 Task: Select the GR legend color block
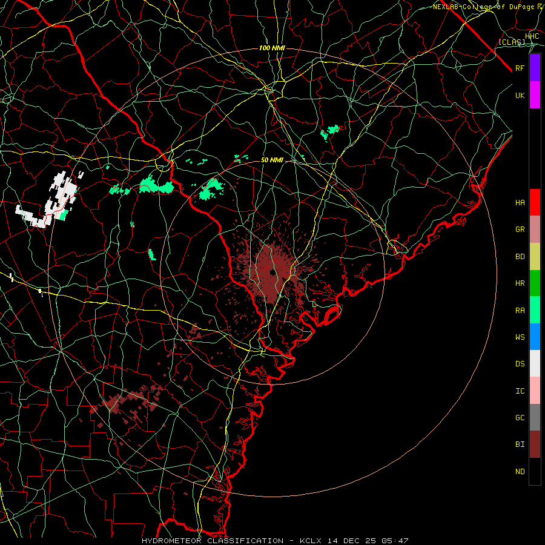coord(535,230)
